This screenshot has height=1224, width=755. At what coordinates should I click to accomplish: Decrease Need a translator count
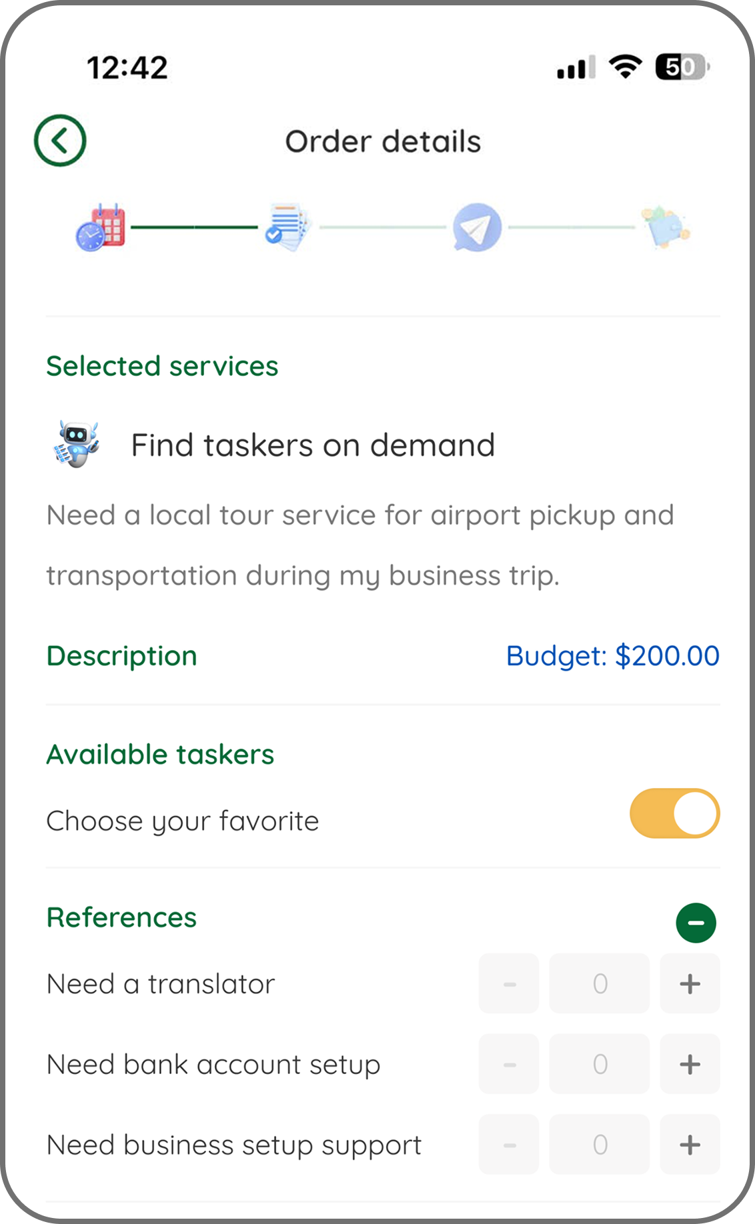click(x=509, y=983)
